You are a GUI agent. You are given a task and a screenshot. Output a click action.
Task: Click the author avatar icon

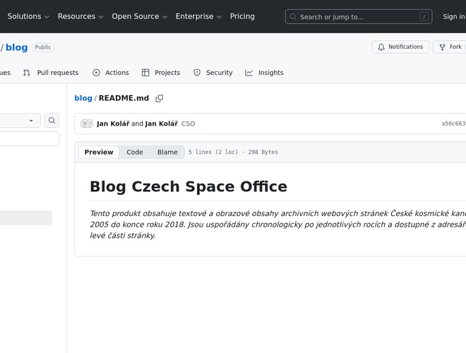click(x=86, y=124)
